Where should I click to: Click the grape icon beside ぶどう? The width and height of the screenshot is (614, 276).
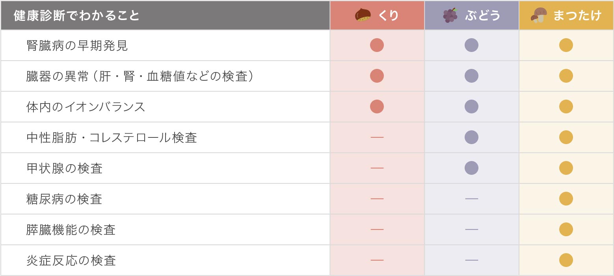click(450, 15)
